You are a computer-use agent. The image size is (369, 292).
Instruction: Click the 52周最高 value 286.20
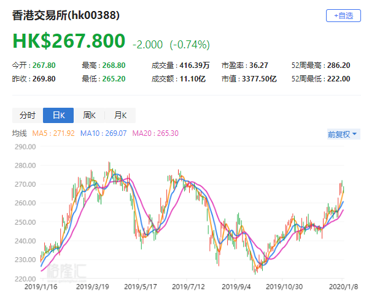[338, 64]
